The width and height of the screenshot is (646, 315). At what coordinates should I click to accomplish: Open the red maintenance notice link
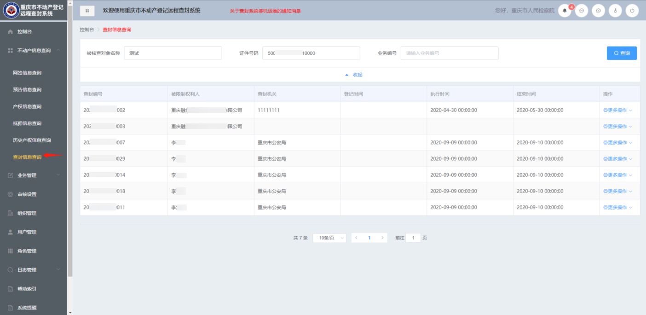(x=265, y=11)
